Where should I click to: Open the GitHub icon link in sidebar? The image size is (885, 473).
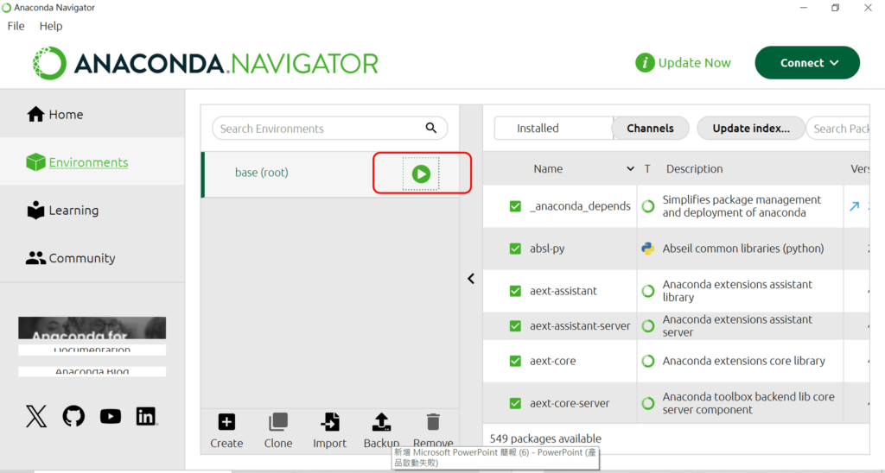pos(74,417)
